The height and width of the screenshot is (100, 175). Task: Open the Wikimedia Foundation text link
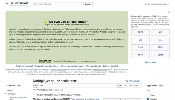point(100,70)
